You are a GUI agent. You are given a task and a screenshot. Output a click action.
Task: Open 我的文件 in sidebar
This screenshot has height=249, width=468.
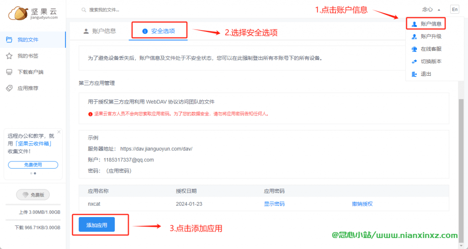tap(33, 40)
